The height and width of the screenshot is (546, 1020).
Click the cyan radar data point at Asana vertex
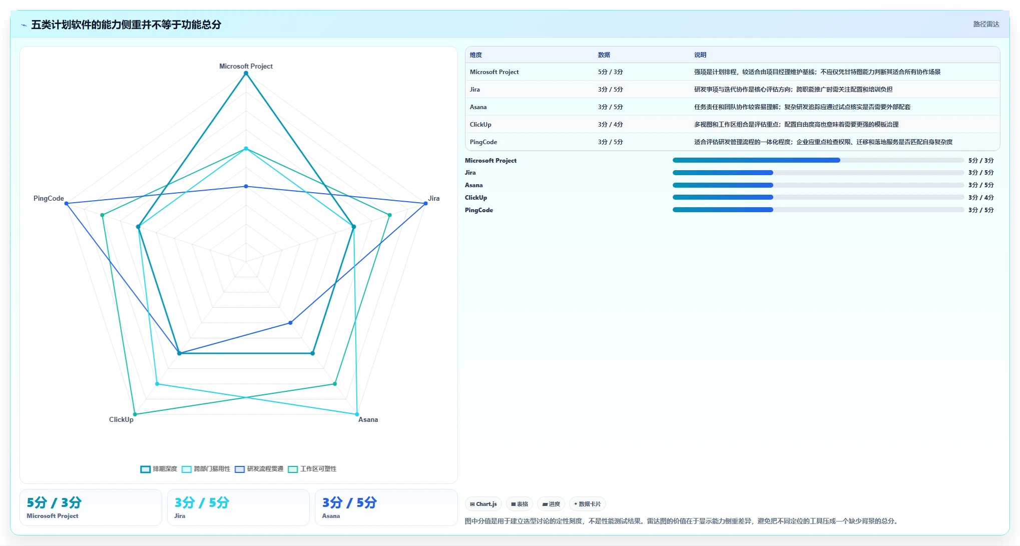(357, 414)
